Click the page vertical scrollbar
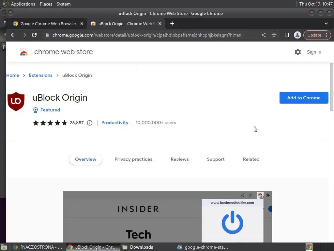Image resolution: width=334 pixels, height=251 pixels. (x=332, y=87)
